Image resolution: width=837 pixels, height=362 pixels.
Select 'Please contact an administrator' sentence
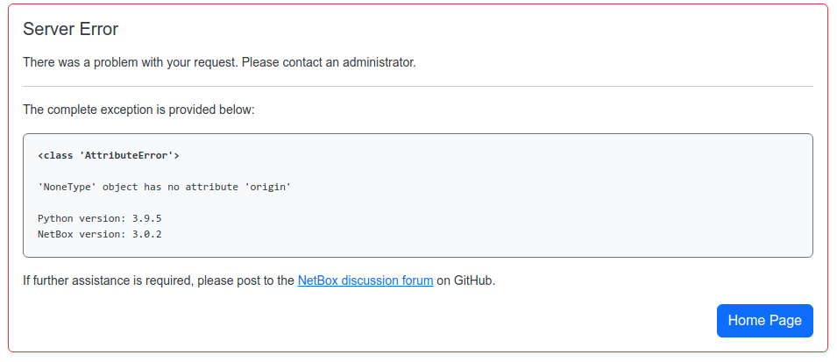(329, 62)
